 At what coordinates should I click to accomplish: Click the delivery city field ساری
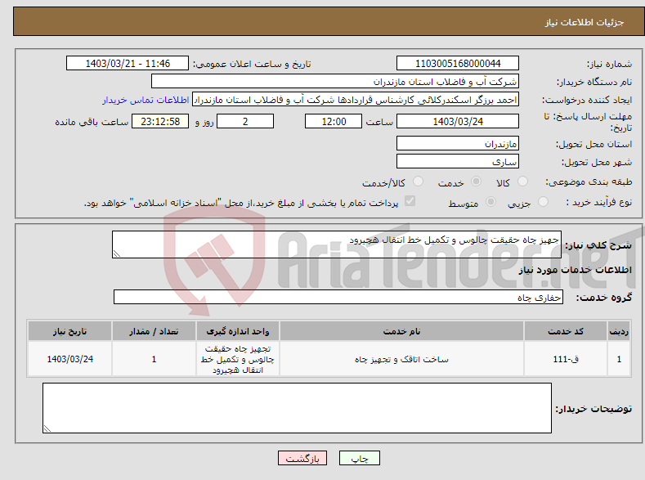coord(458,161)
